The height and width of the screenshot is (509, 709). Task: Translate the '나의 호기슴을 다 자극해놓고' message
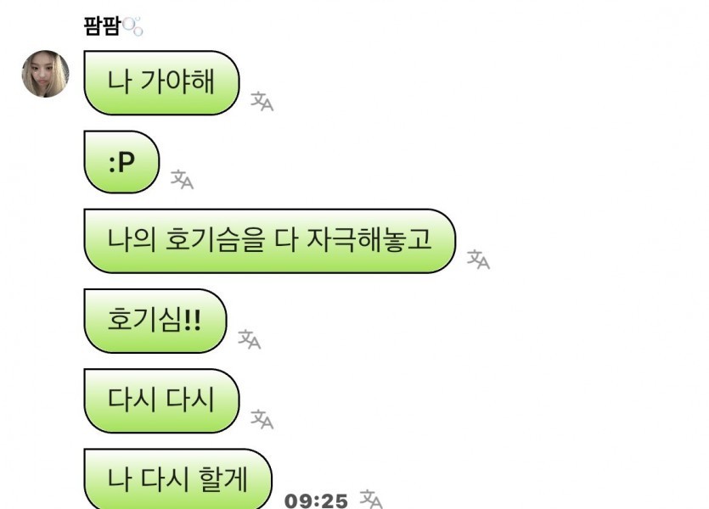[478, 260]
